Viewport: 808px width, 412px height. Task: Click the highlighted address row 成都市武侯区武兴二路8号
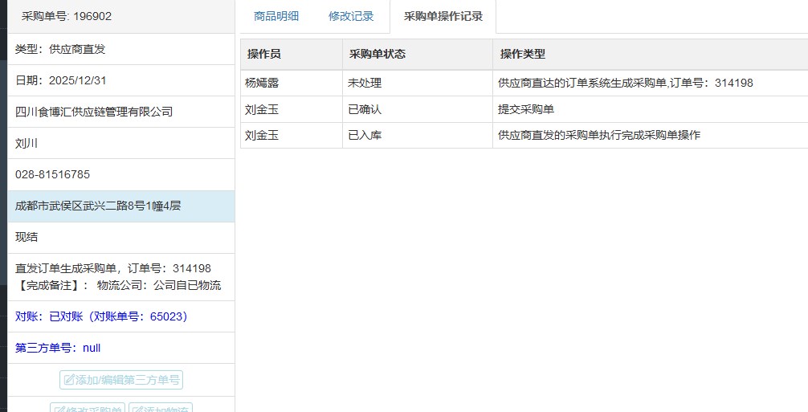click(98, 206)
